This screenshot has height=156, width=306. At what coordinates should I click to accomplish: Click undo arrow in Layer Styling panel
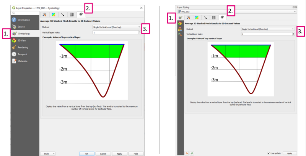click(x=187, y=153)
